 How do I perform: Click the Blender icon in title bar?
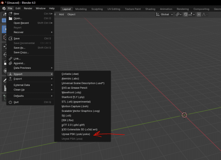(2, 3)
